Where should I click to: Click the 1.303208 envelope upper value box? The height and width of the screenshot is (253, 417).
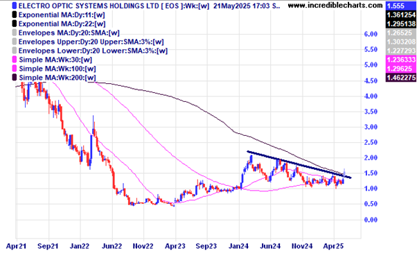(401, 42)
